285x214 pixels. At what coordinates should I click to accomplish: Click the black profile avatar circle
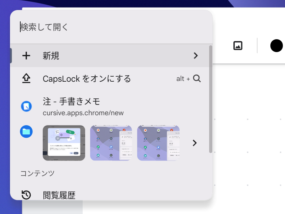pos(276,46)
